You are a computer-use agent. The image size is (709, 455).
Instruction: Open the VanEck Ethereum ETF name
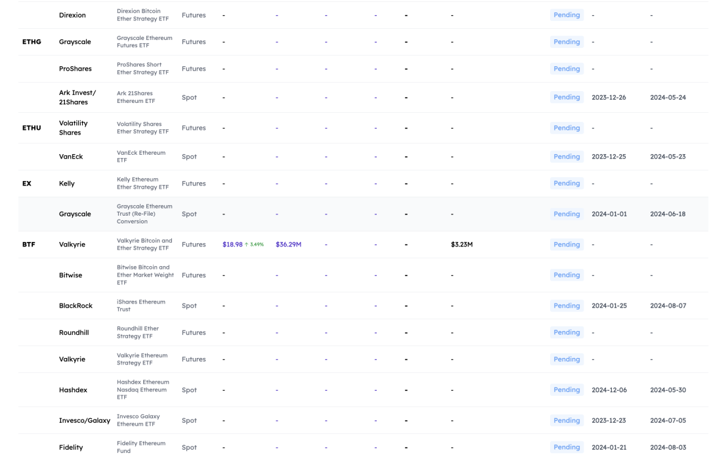pyautogui.click(x=141, y=156)
